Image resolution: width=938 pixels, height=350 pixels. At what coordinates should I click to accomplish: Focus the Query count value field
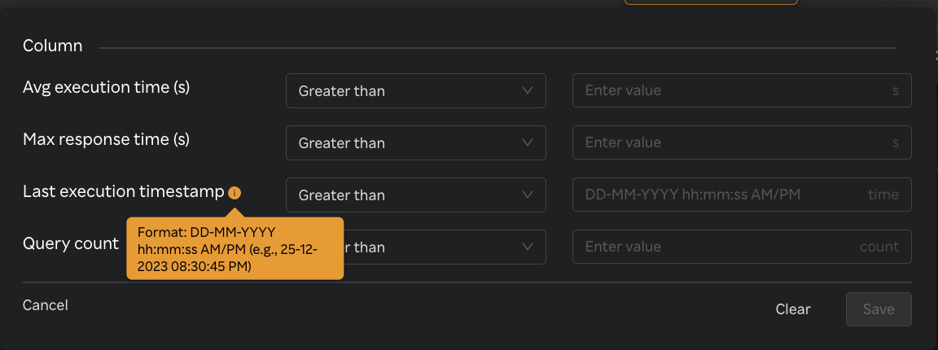[x=717, y=247]
